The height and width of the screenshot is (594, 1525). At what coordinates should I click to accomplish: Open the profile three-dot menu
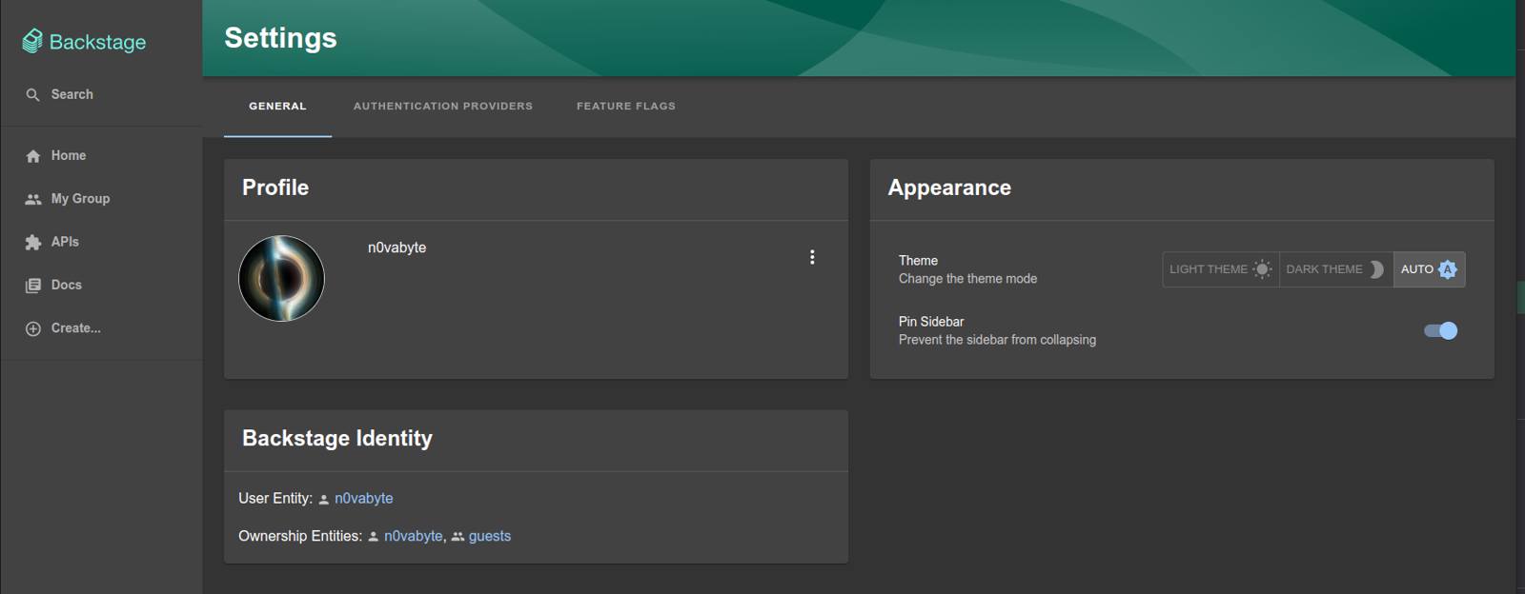point(812,257)
